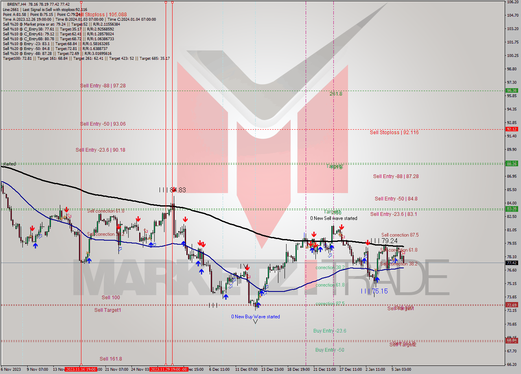The image size is (521, 374).
Task: Select the '| | | 79.24' price label
Action: click(384, 241)
